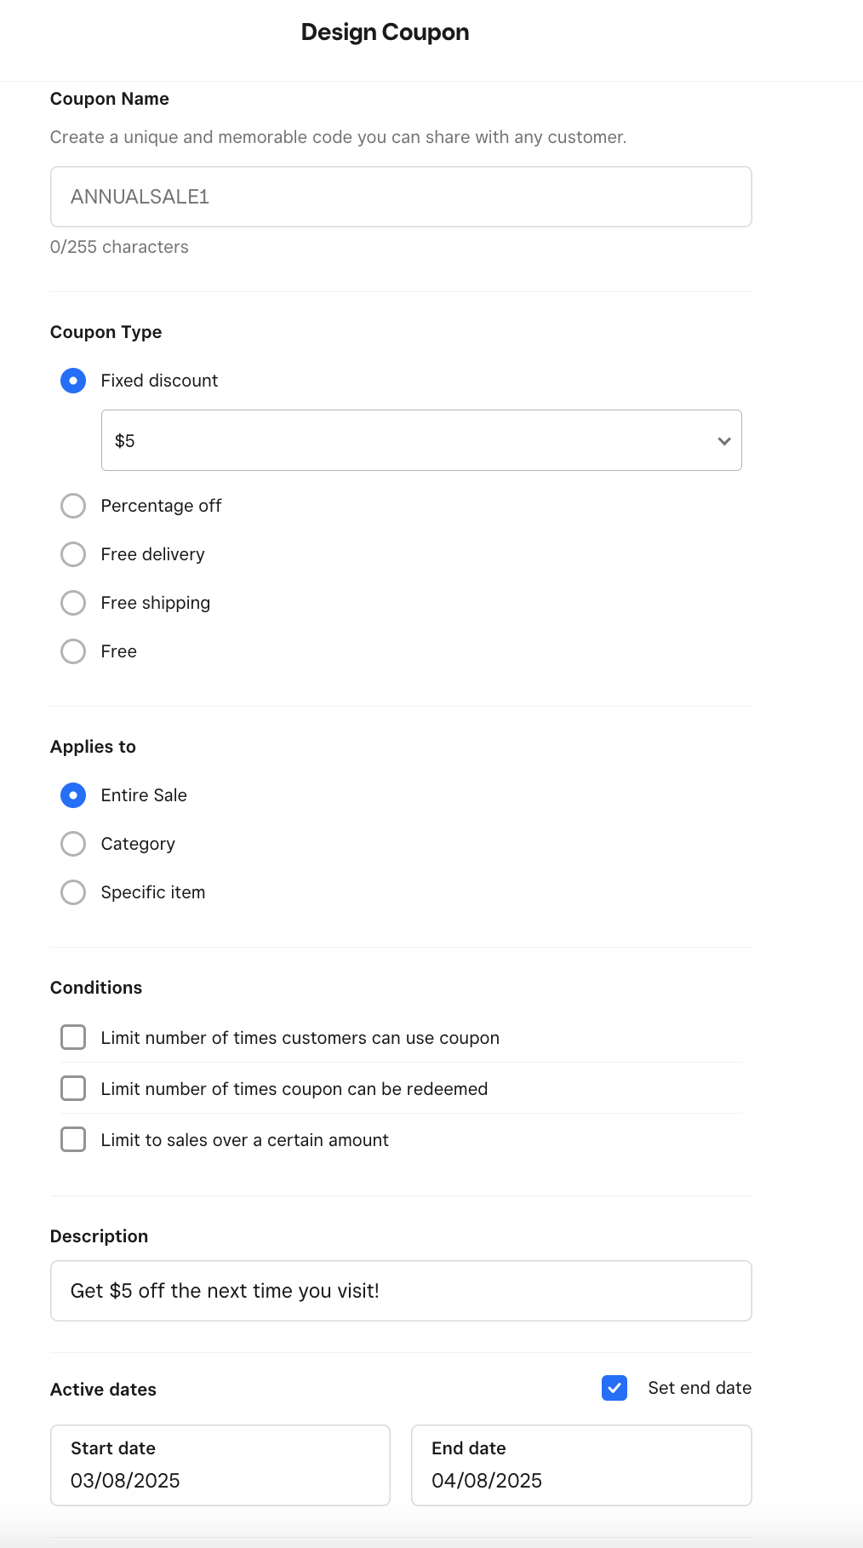Screen dimensions: 863x1548
Task: Open the Start date field
Action: click(x=220, y=1465)
